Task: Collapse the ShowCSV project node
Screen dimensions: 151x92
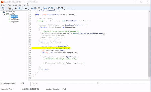Action: click(4, 14)
